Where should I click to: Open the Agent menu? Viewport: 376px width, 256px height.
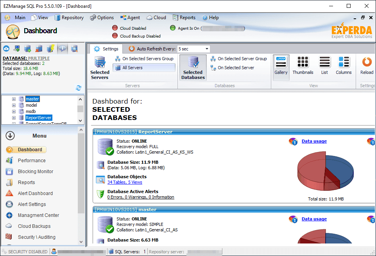tap(130, 18)
